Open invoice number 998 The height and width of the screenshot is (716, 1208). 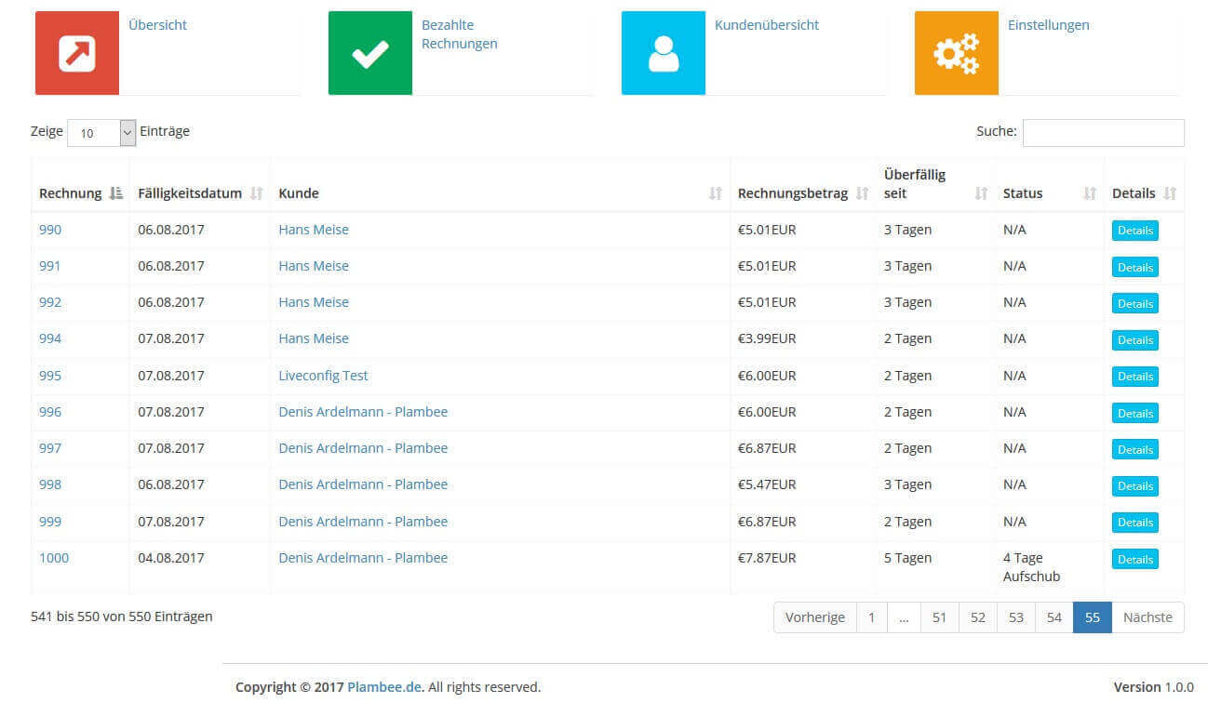tap(50, 484)
